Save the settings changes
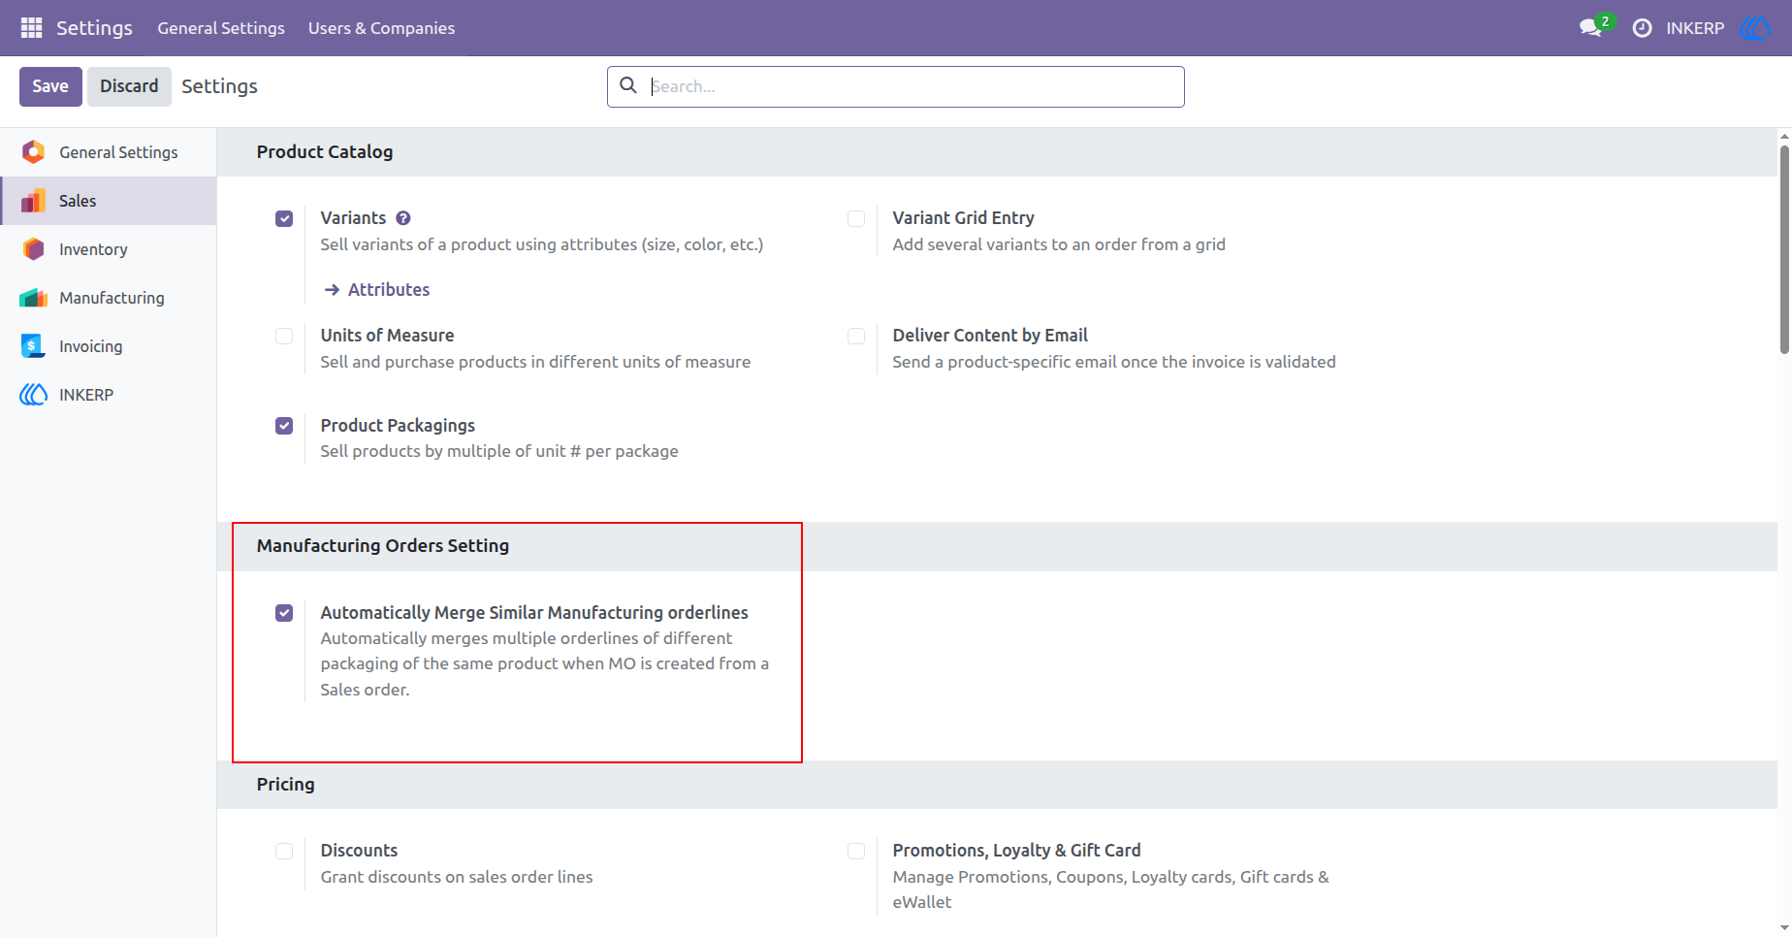Image resolution: width=1792 pixels, height=937 pixels. [50, 86]
